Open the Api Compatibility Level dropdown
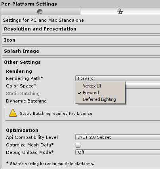160x169 pixels. click(x=118, y=137)
